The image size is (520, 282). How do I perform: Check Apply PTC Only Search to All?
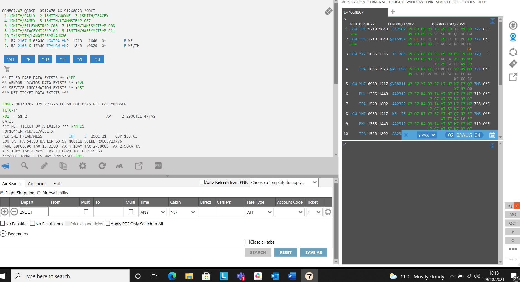[108, 223]
